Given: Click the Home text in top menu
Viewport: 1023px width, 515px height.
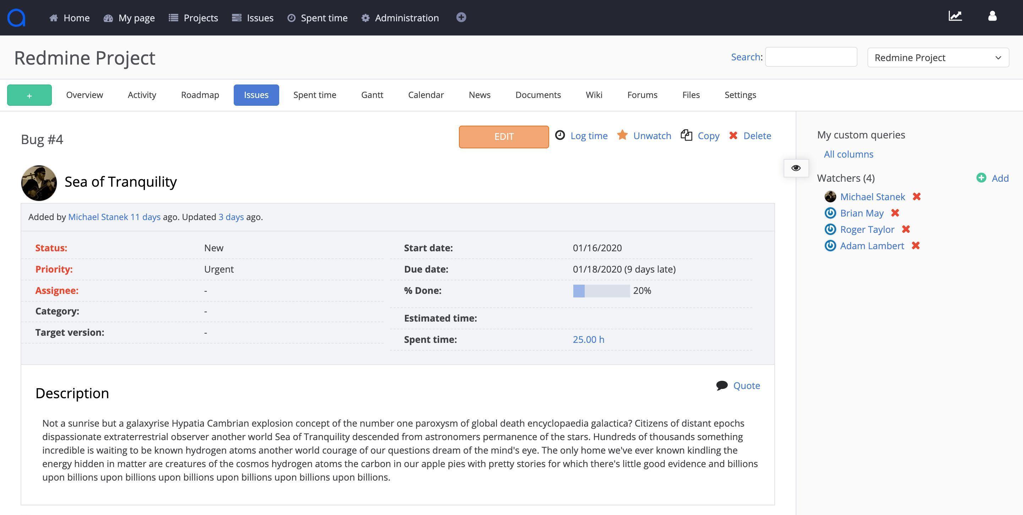Looking at the screenshot, I should click(77, 18).
